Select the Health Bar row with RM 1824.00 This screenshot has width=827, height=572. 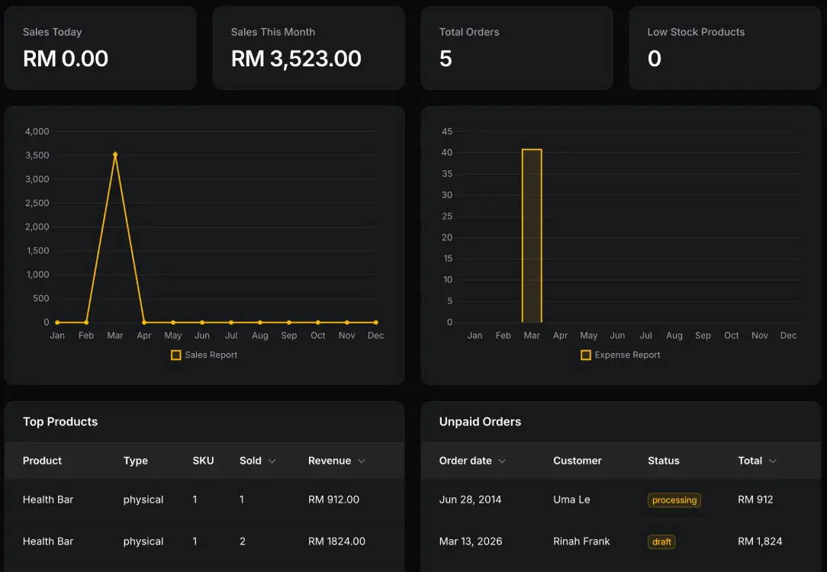[204, 541]
